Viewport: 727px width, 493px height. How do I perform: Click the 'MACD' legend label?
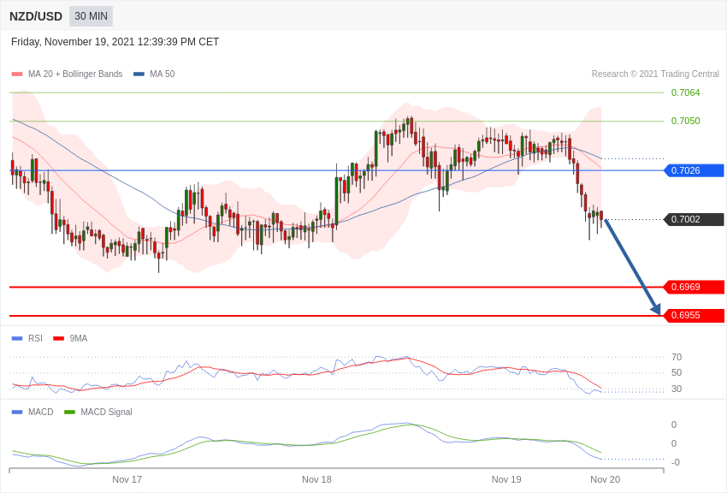41,412
